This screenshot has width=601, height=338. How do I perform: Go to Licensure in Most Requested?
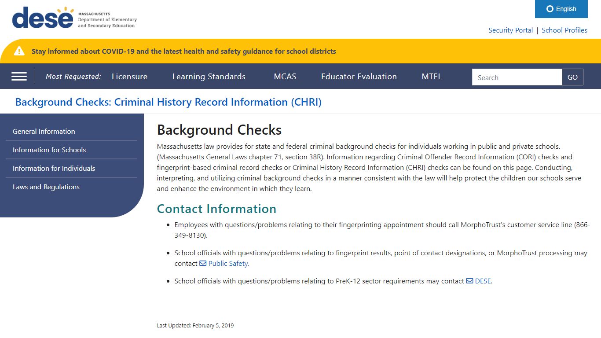129,77
